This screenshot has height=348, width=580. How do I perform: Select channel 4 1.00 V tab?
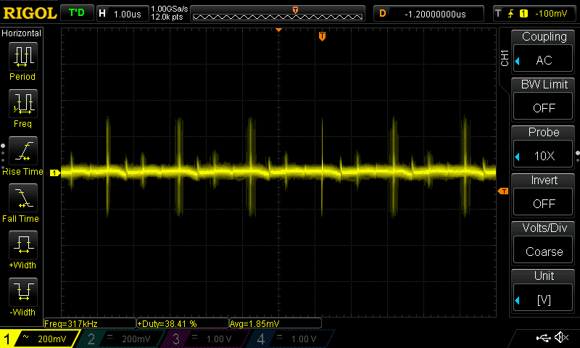click(292, 339)
